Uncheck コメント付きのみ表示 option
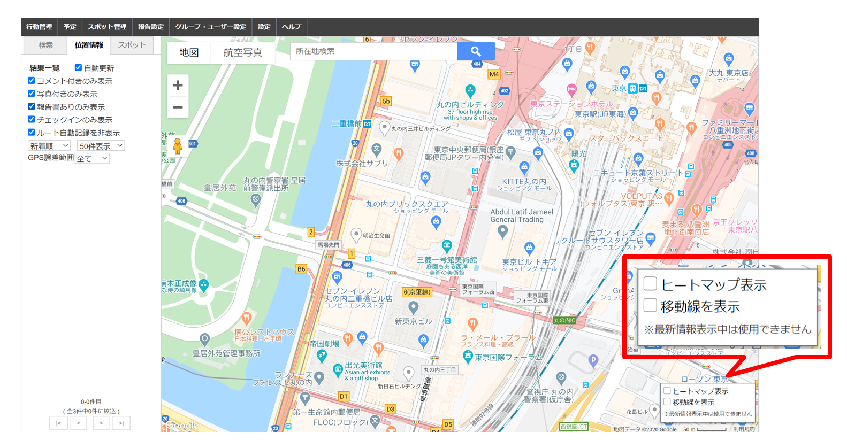 pyautogui.click(x=31, y=80)
